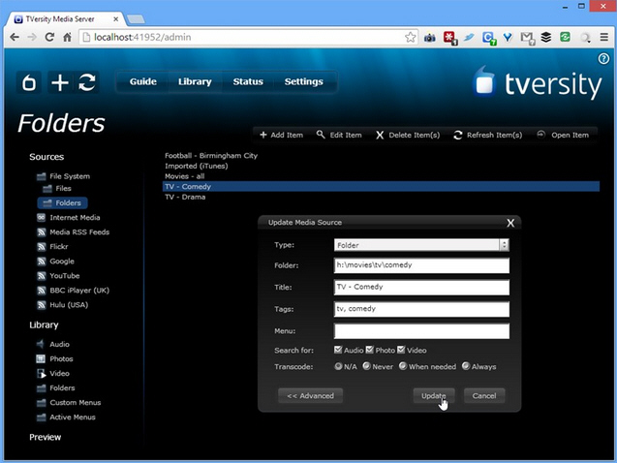Open Active Menus in Library
The height and width of the screenshot is (463, 617).
pyautogui.click(x=66, y=417)
